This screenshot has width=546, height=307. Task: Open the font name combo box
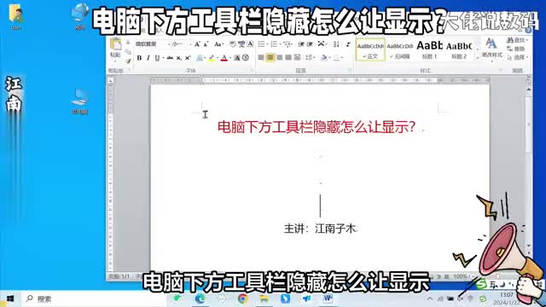pos(153,44)
